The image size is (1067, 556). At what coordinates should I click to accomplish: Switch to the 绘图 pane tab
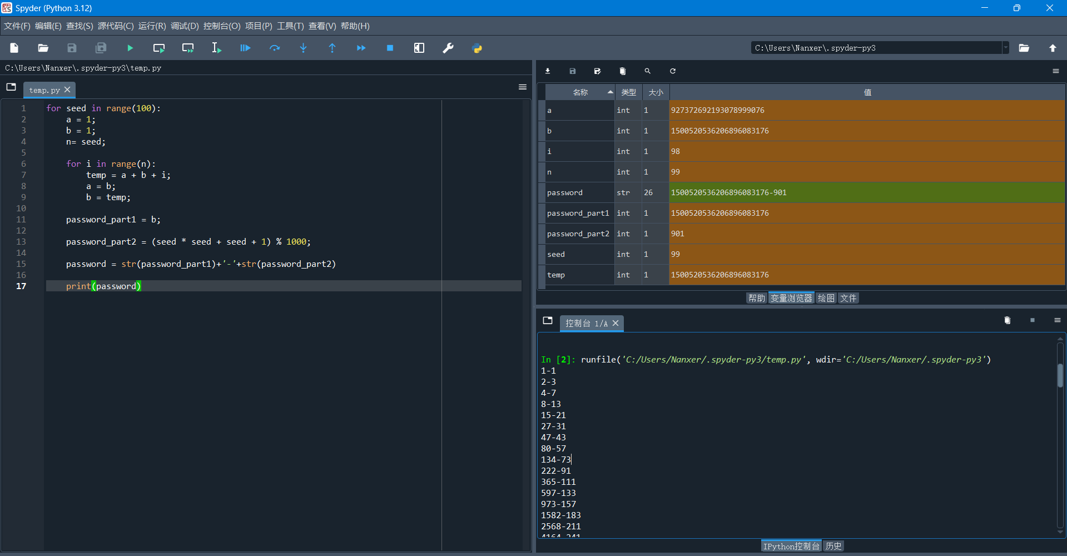coord(826,298)
